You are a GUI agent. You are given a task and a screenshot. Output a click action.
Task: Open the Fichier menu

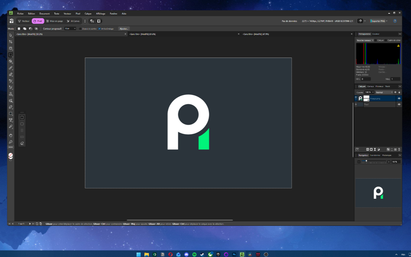coord(20,13)
